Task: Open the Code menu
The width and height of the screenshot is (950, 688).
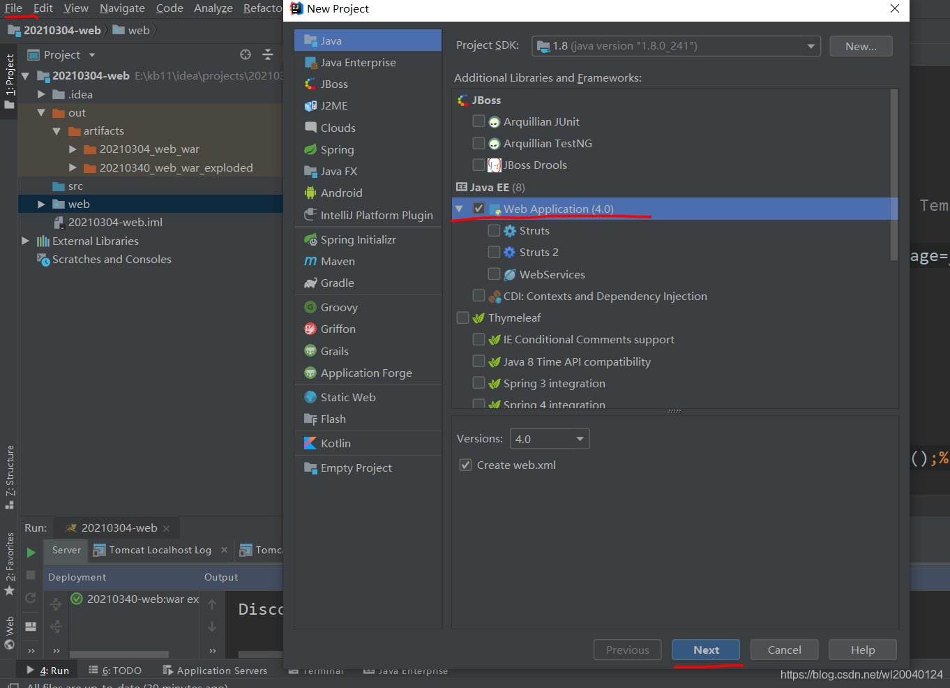Action: tap(169, 8)
